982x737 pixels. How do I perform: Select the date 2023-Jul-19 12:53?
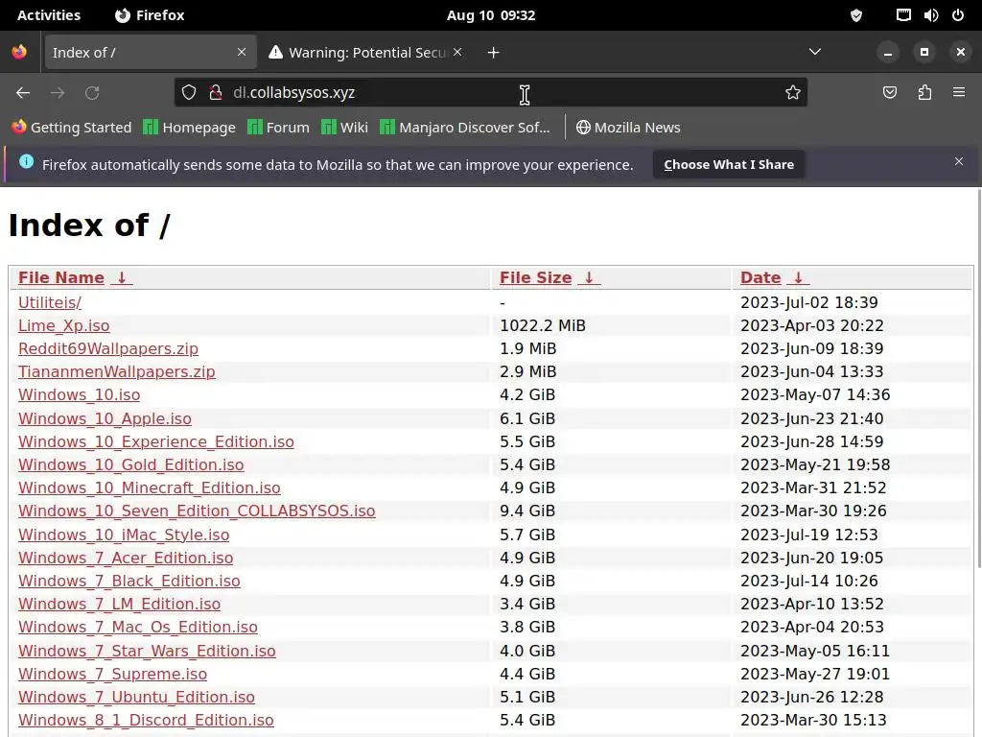click(809, 535)
